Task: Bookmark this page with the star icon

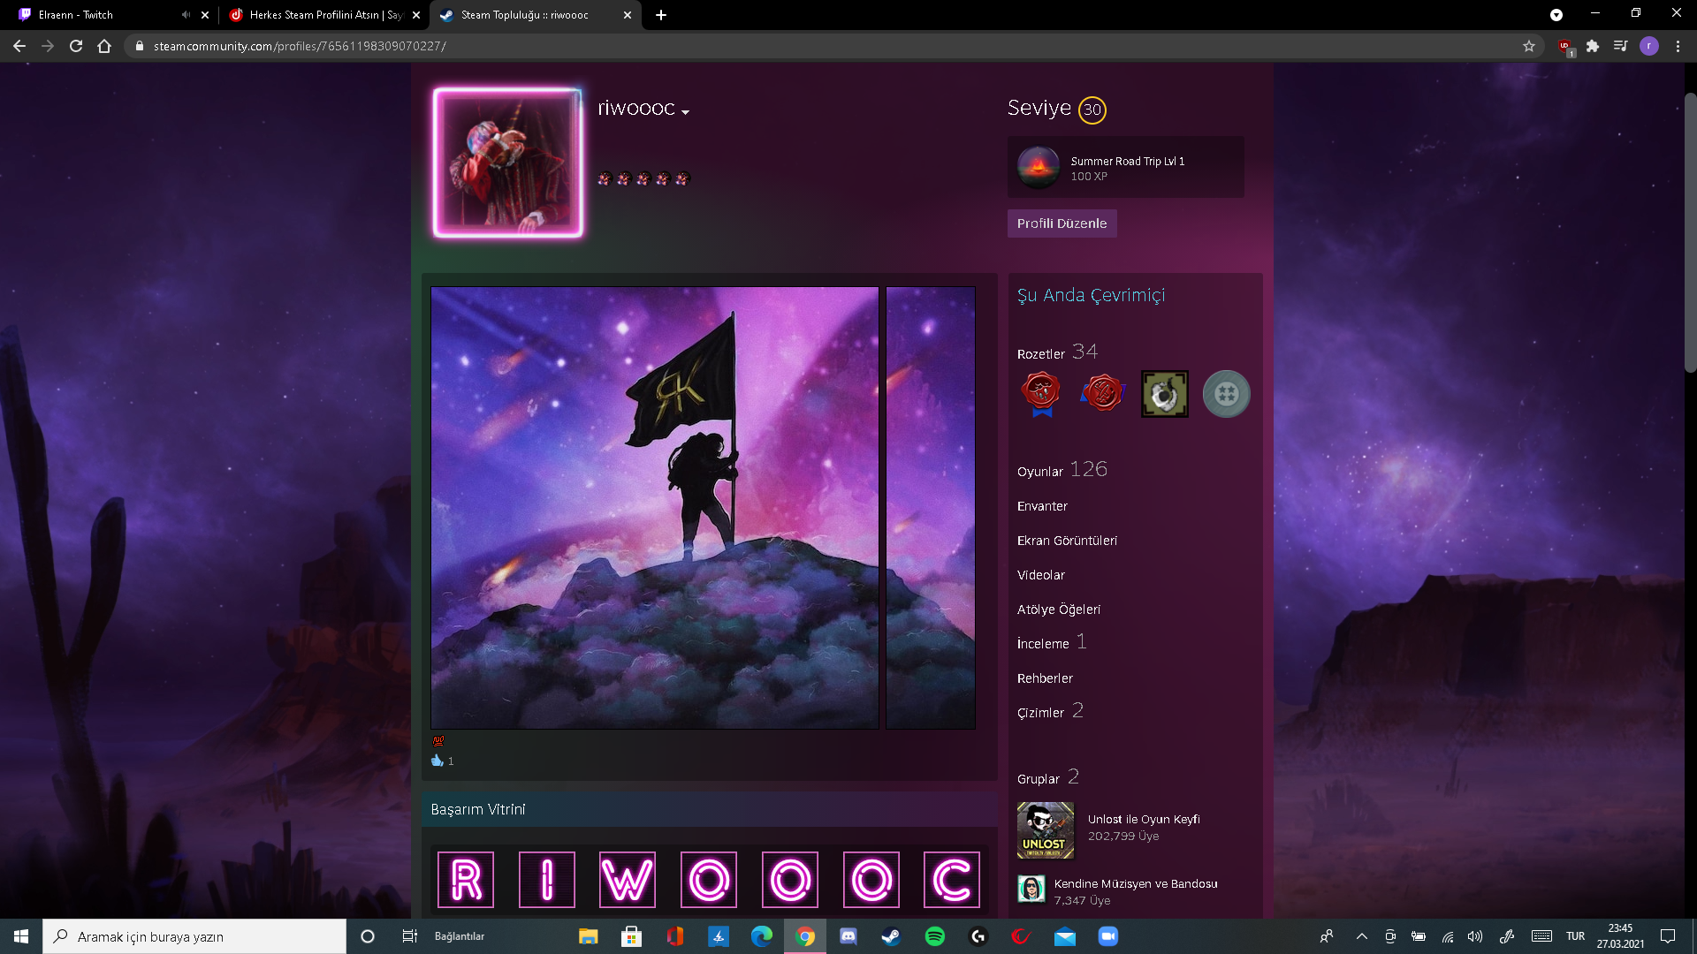Action: [1529, 46]
